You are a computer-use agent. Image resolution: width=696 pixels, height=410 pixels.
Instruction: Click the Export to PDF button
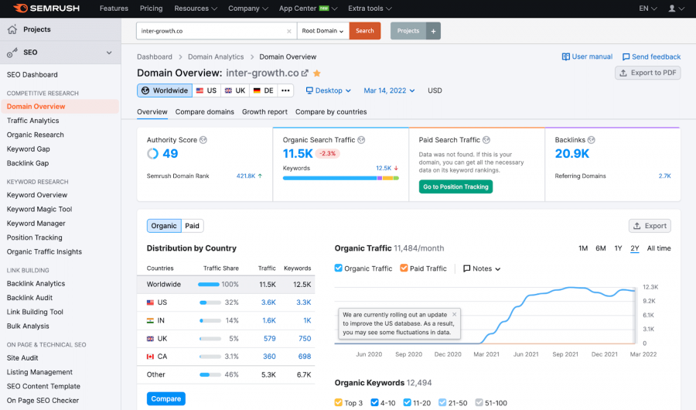(x=648, y=73)
